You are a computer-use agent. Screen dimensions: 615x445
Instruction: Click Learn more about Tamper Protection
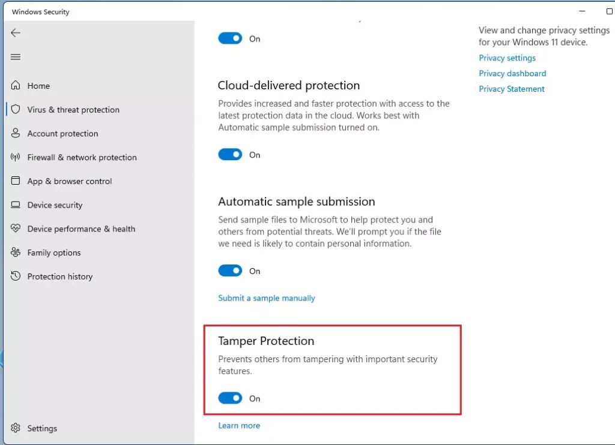239,425
